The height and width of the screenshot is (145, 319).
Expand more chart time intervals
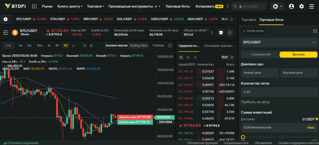point(74,46)
